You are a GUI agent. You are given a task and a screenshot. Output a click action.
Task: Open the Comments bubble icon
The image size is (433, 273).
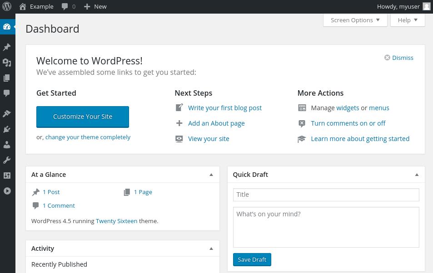click(x=7, y=93)
